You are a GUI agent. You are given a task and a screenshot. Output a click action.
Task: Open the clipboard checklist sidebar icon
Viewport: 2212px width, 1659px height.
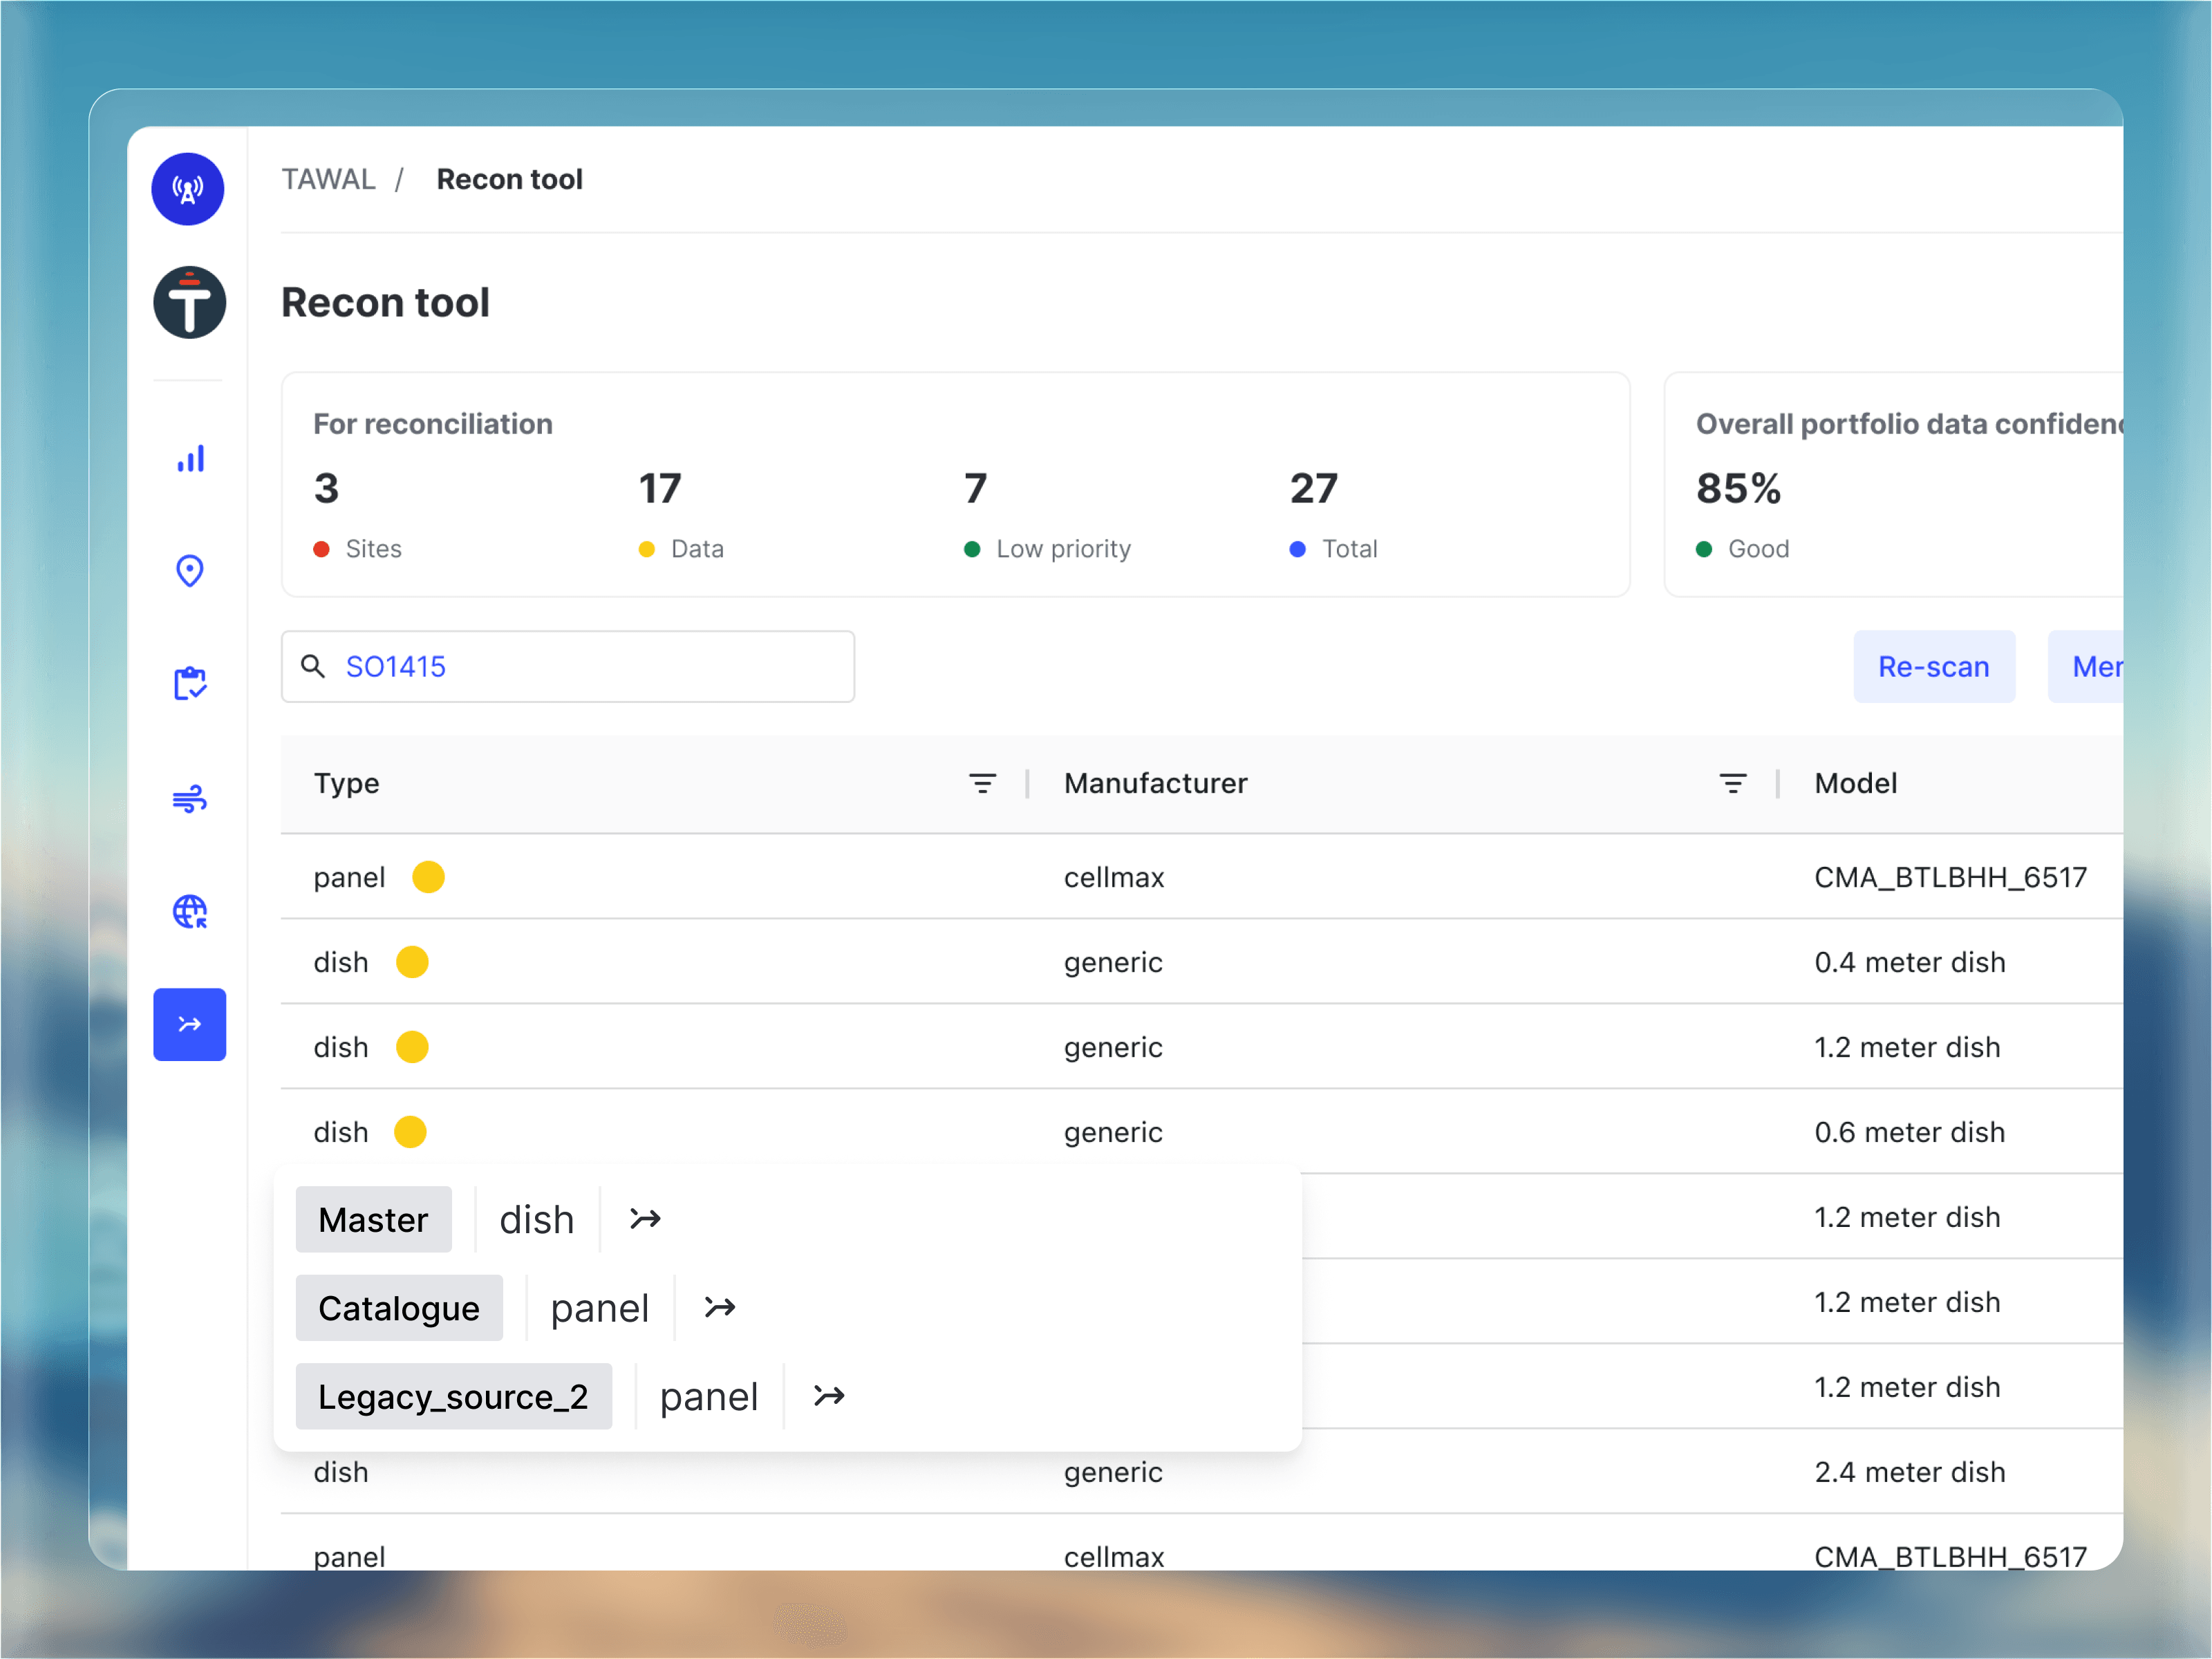click(x=189, y=684)
